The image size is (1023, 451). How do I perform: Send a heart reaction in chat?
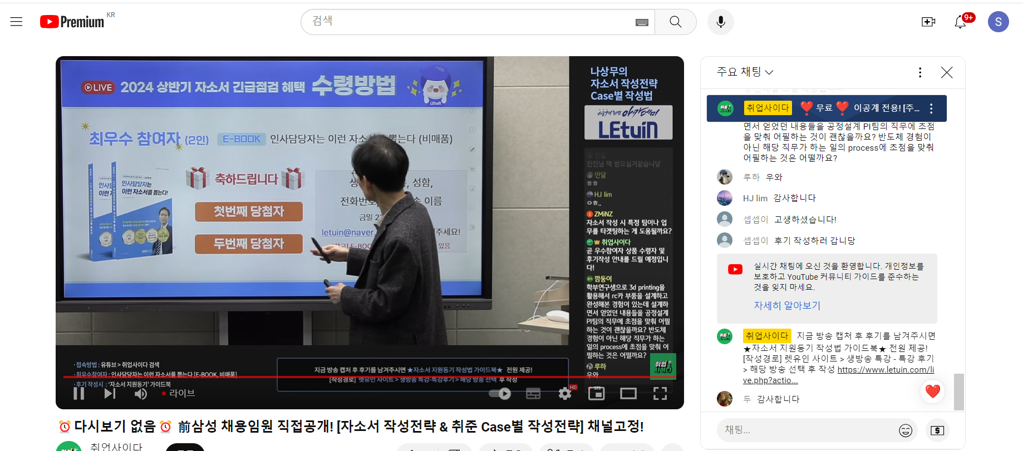coord(933,391)
